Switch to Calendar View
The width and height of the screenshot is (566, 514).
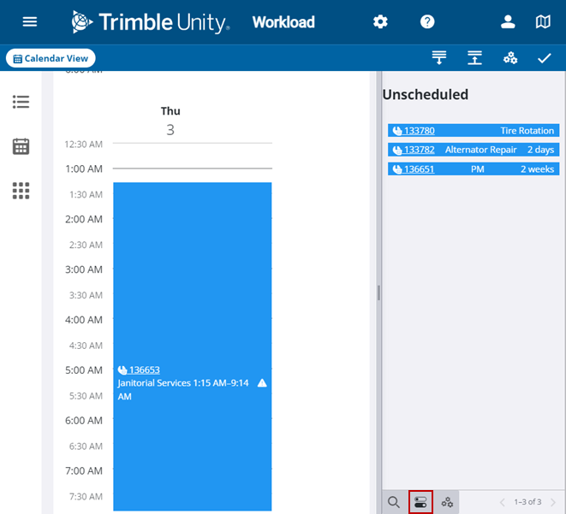click(51, 58)
